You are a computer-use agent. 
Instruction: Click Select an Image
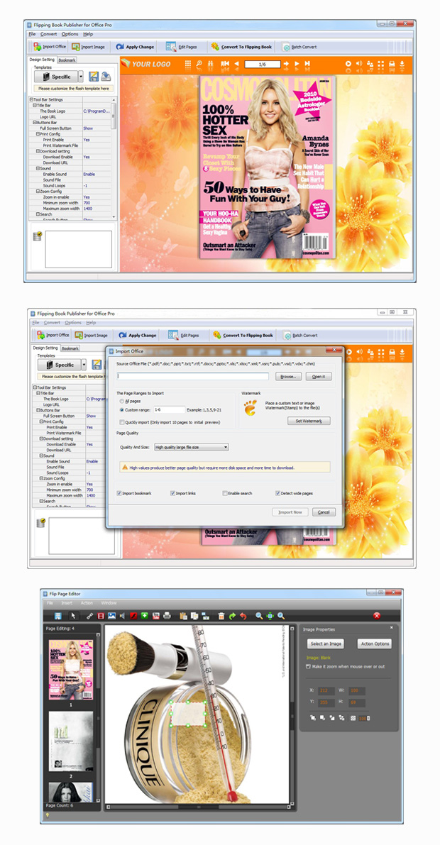(x=325, y=644)
